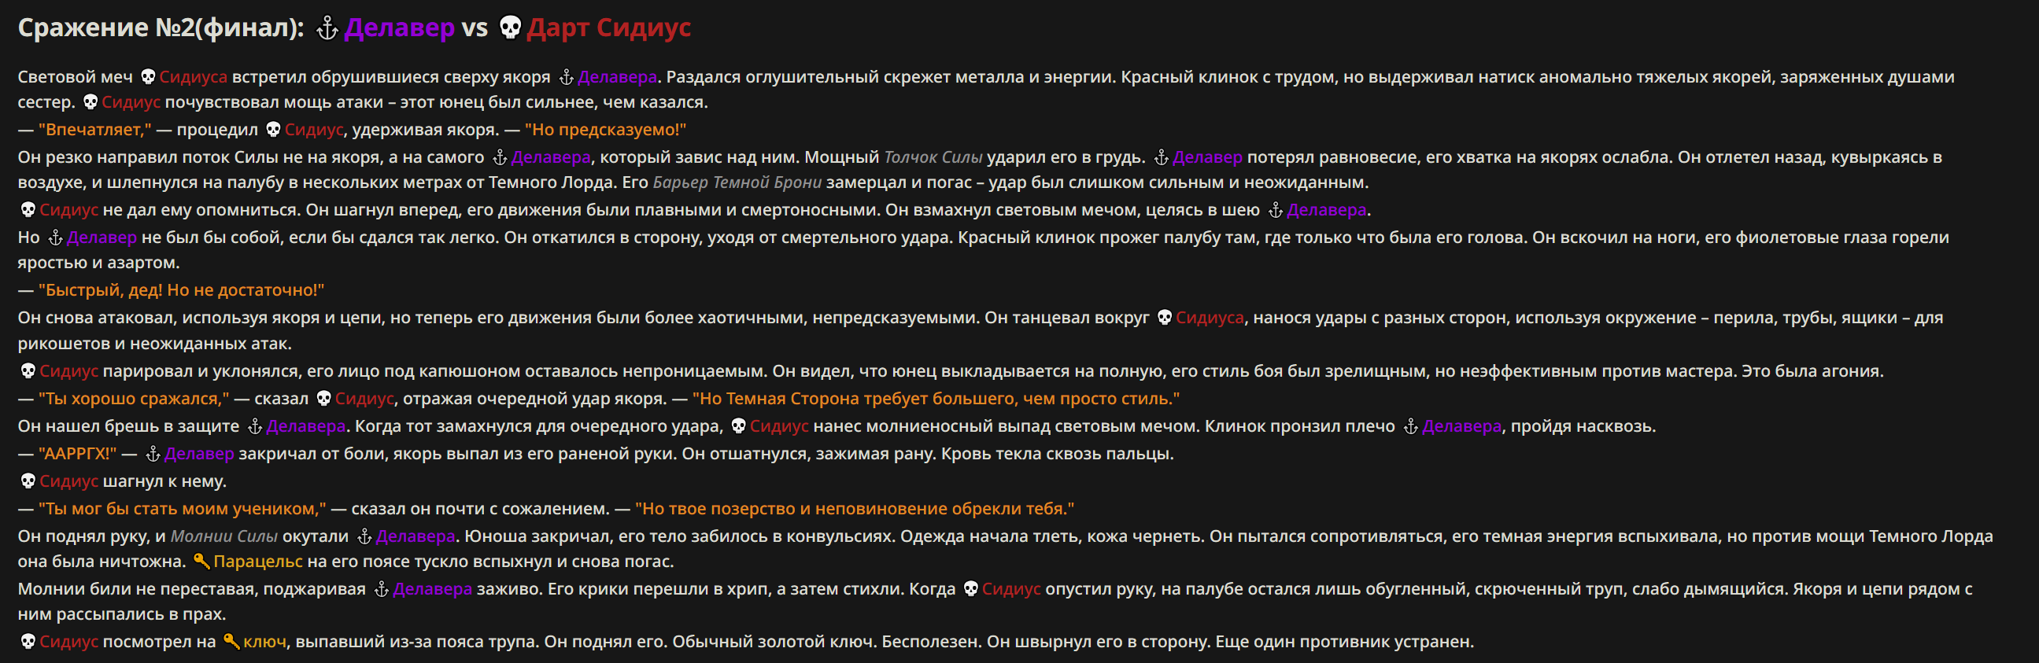Click the quote "Быстрый, дед! Но не достаточно!"

click(x=181, y=290)
